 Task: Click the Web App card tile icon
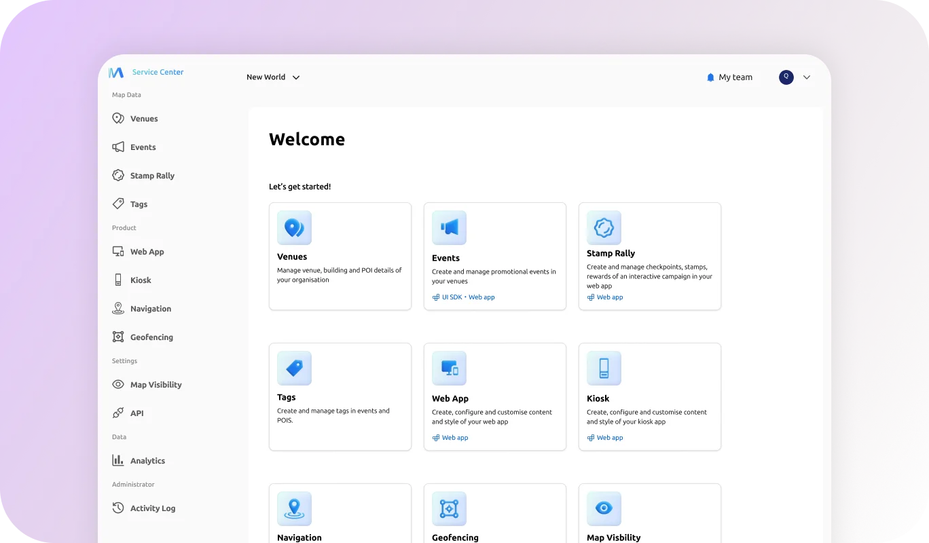tap(449, 368)
